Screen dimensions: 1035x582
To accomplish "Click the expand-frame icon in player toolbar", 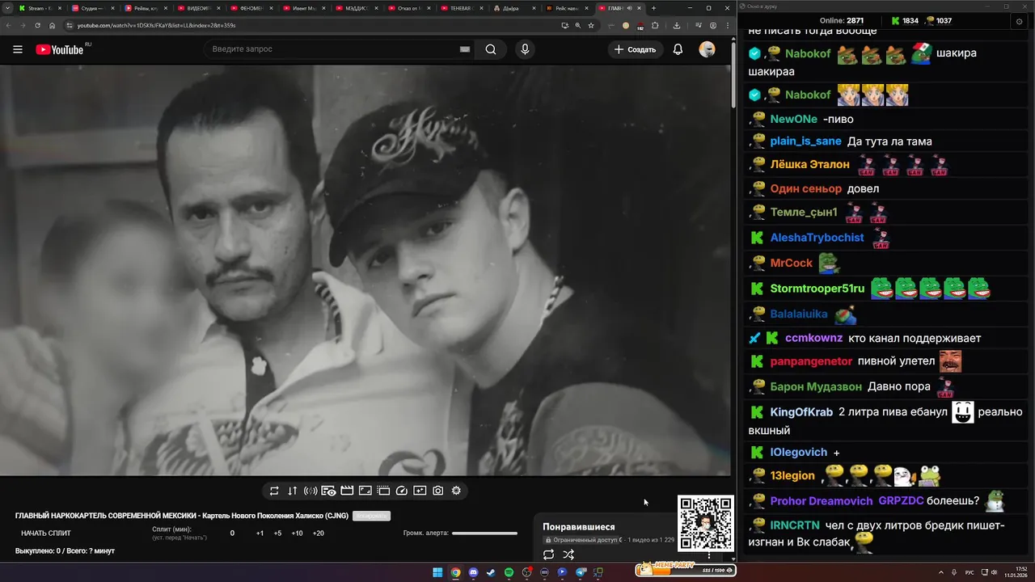I will point(365,491).
